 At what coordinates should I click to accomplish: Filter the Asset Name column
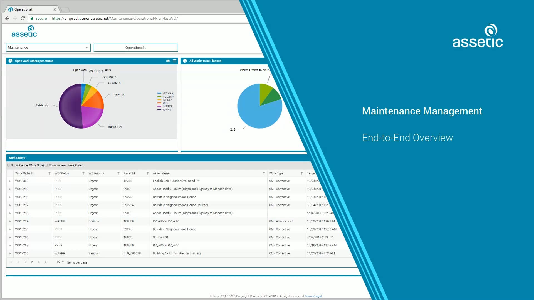click(264, 173)
